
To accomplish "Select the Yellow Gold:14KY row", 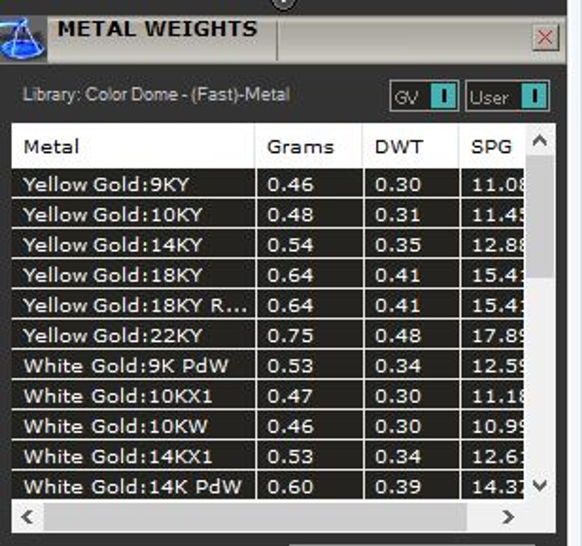I will (267, 244).
